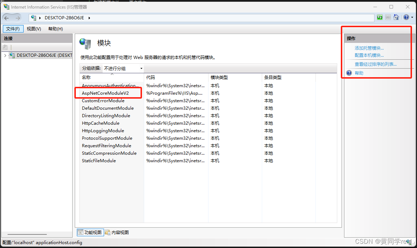Open the IIS start page via home icon

tap(396, 17)
